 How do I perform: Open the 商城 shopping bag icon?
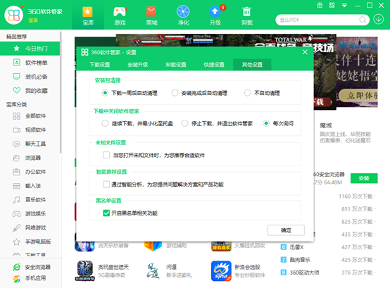click(151, 15)
